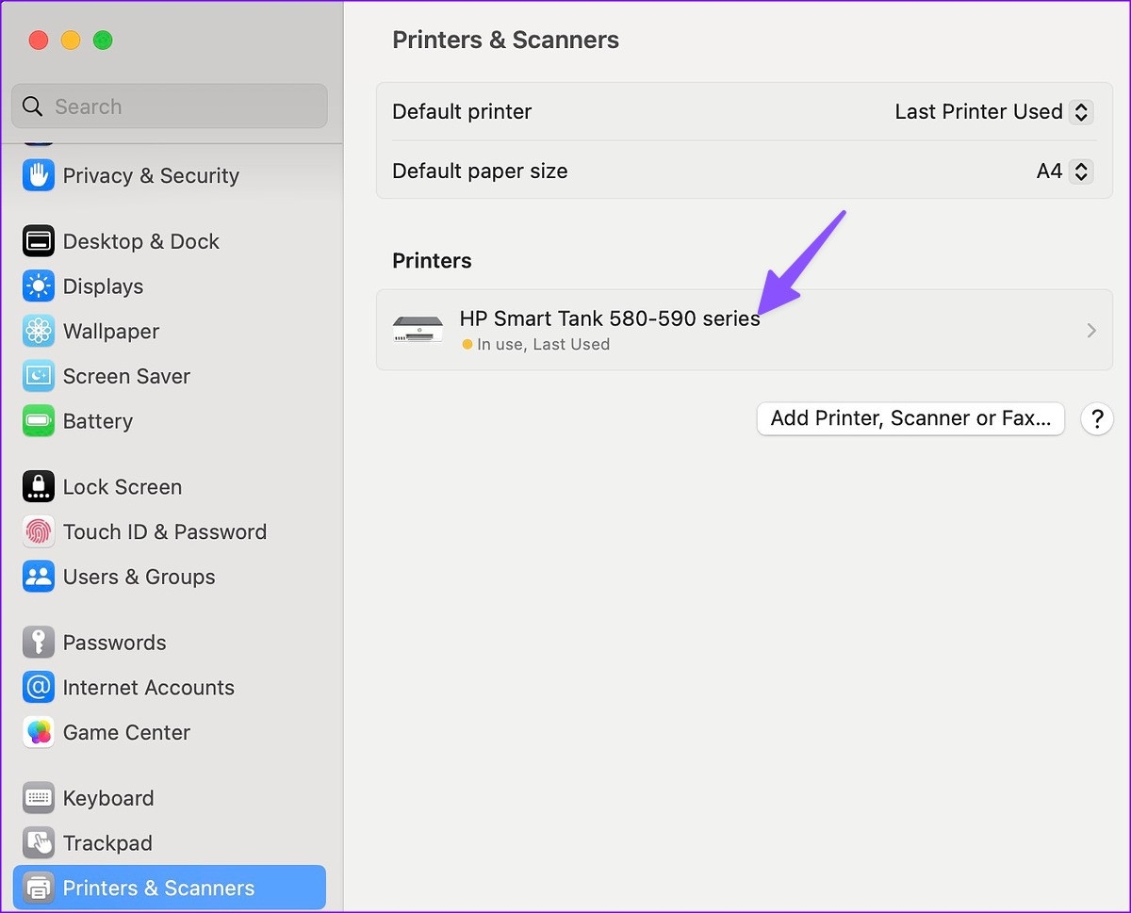Click Add Printer, Scanner or Fax button

pyautogui.click(x=910, y=418)
